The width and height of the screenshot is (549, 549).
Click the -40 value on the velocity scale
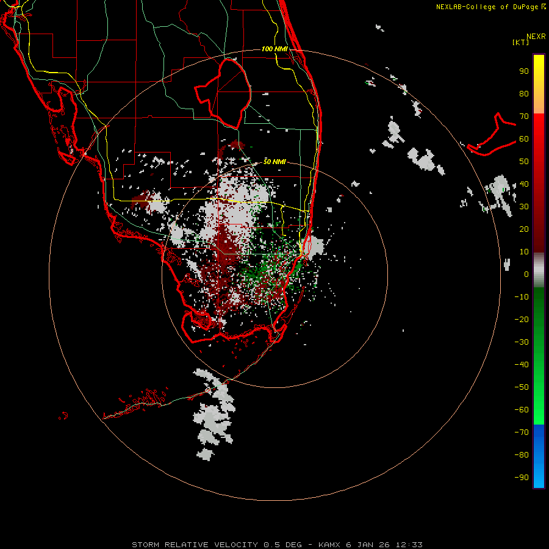click(522, 365)
